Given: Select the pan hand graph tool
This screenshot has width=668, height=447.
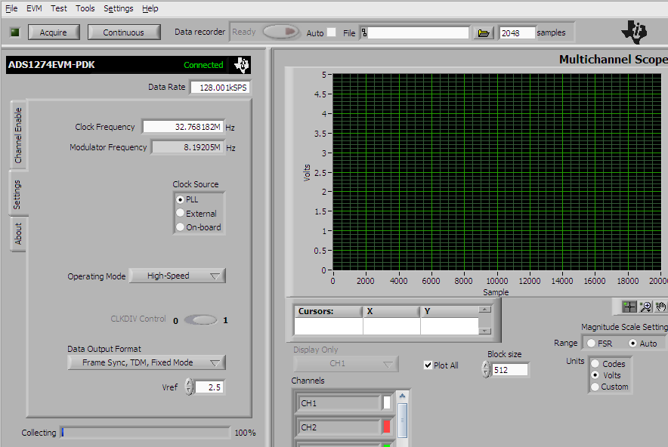Looking at the screenshot, I should [660, 307].
